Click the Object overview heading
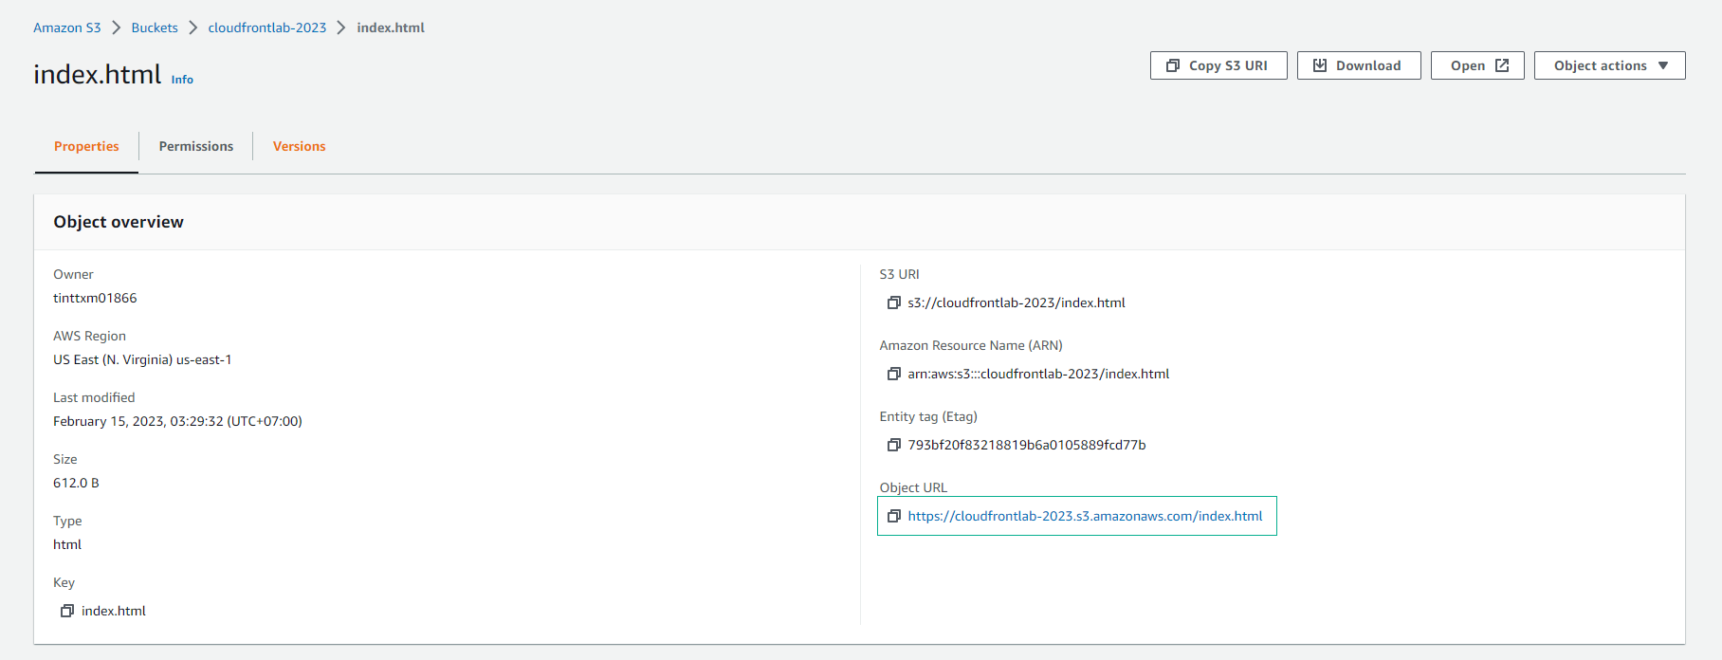This screenshot has width=1722, height=660. click(119, 222)
